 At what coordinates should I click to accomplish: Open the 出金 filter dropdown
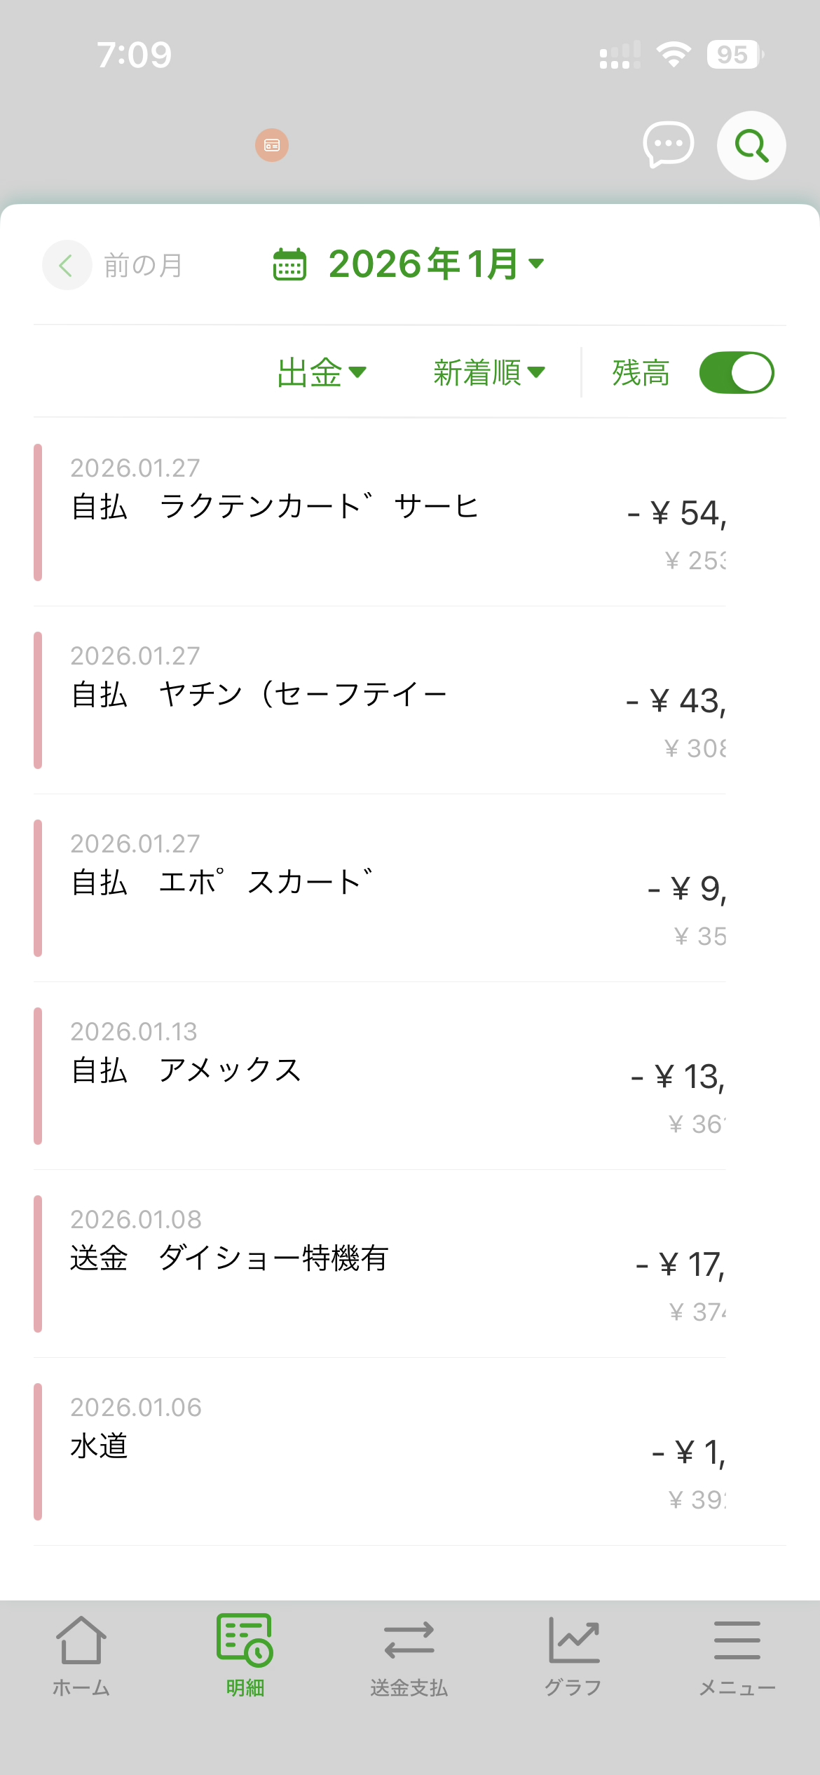point(322,372)
